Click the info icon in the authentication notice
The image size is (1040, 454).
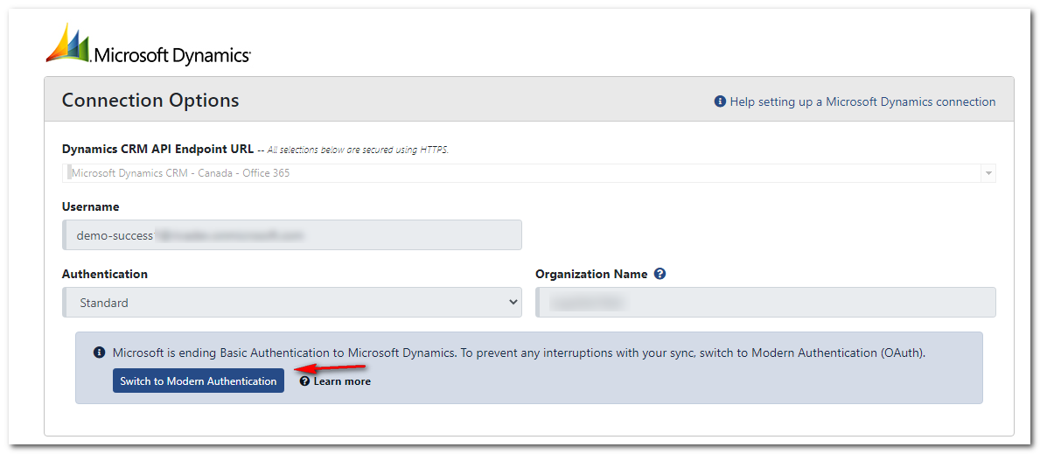click(x=99, y=353)
